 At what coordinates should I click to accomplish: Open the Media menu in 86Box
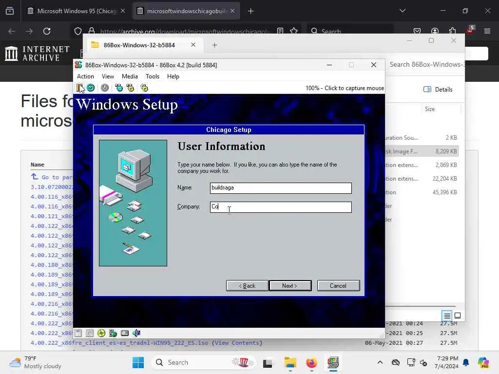pos(130,76)
